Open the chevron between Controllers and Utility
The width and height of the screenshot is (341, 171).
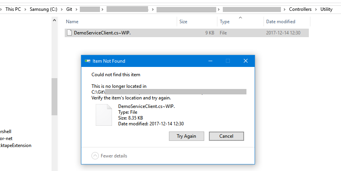tap(316, 9)
